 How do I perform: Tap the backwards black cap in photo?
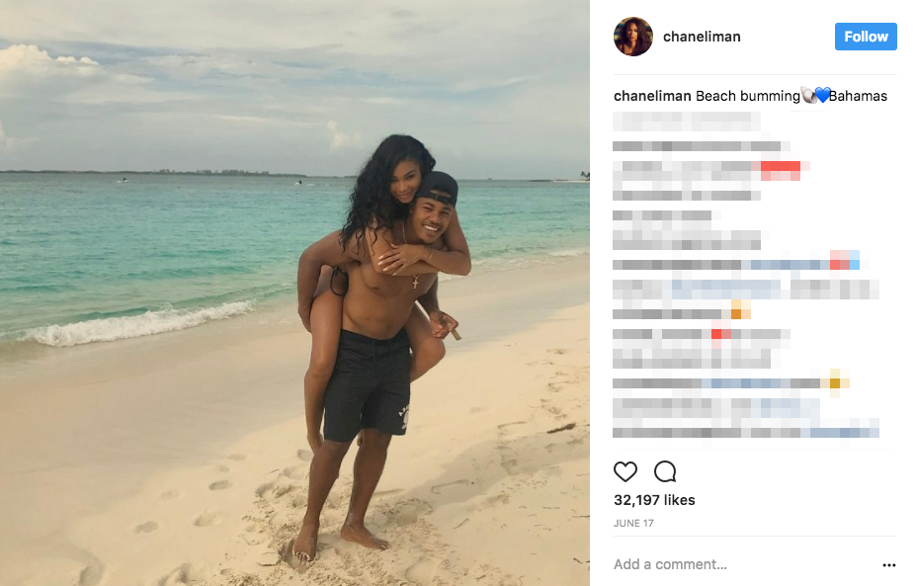click(438, 187)
